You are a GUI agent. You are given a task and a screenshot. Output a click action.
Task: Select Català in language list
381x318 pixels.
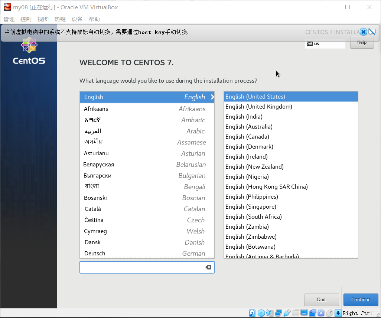pyautogui.click(x=147, y=209)
